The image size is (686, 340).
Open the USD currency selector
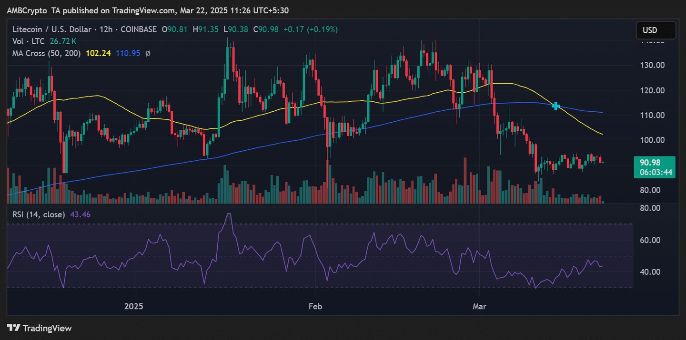tap(656, 30)
